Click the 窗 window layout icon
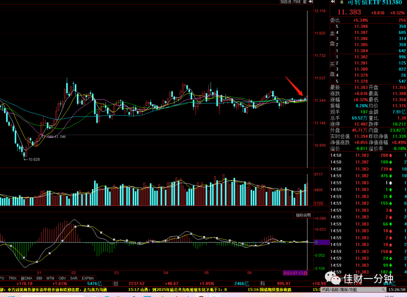Viewport: 407px width, 297px height. (305, 2)
